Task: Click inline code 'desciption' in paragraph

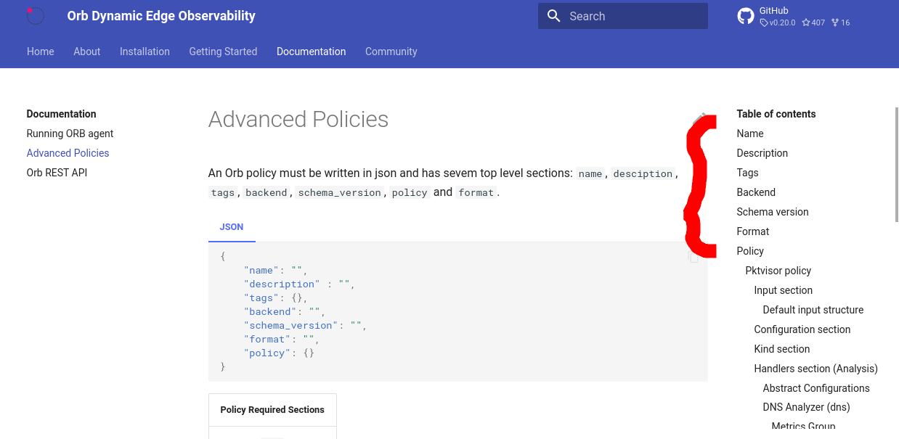Action: coord(643,174)
